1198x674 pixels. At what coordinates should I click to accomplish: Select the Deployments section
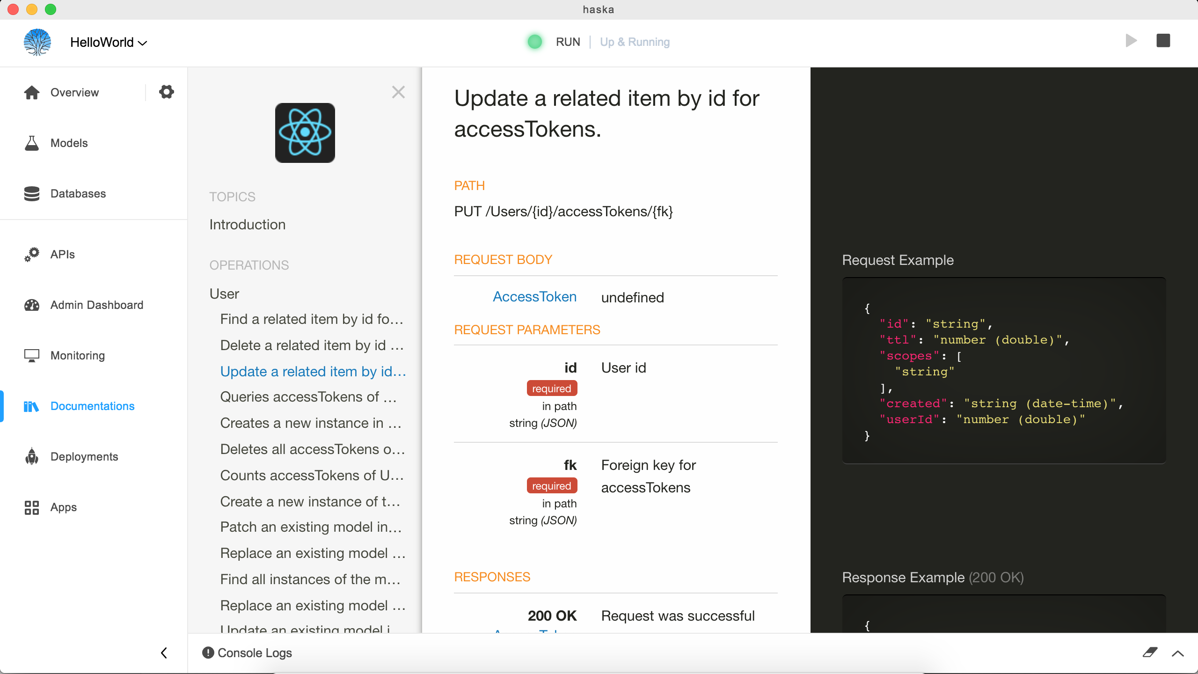click(84, 456)
